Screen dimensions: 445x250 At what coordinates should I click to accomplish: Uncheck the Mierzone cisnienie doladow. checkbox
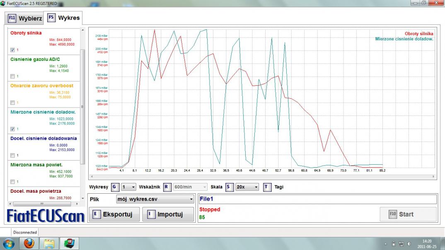[x=12, y=129]
